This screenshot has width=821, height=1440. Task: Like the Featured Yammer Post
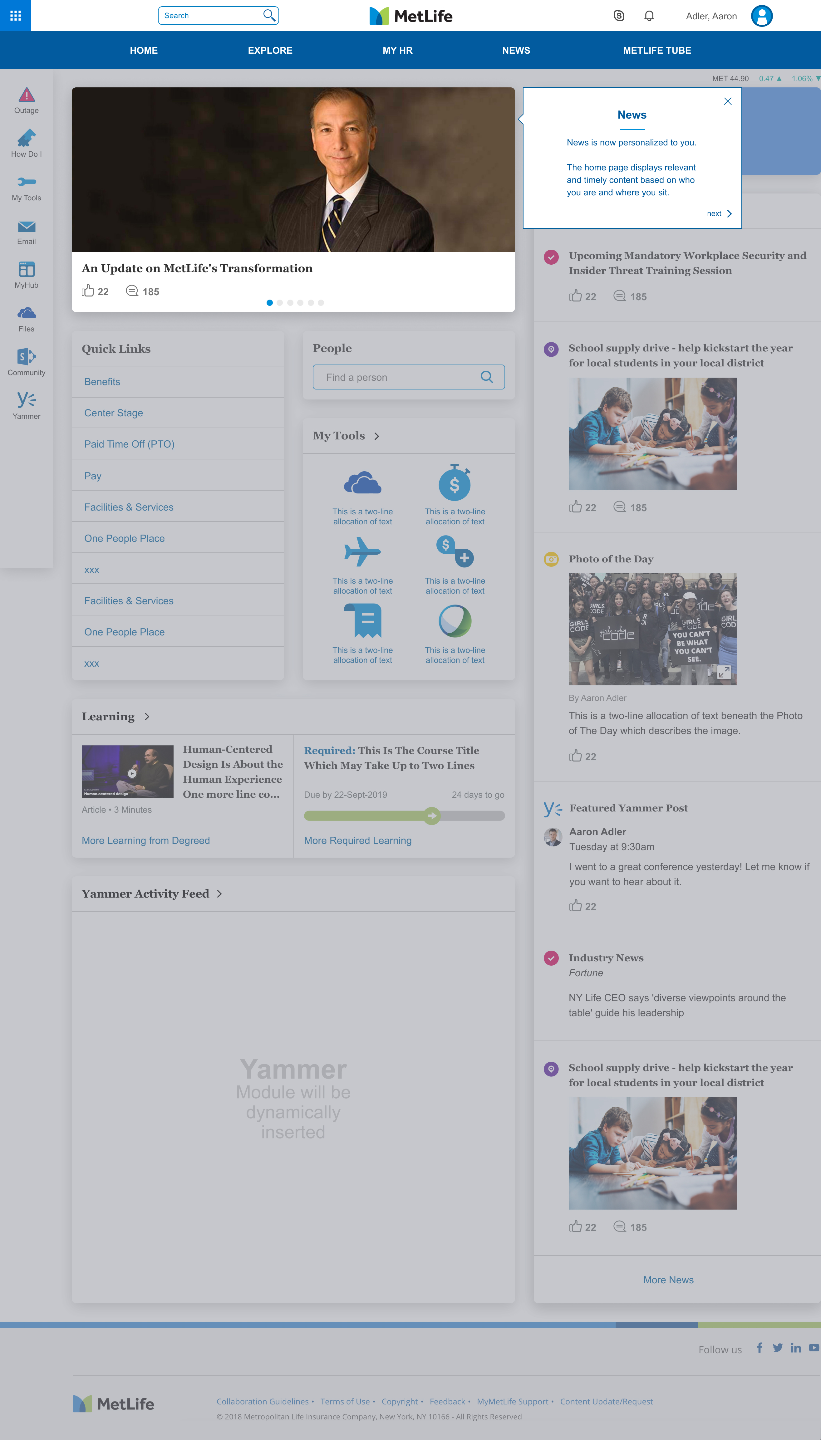[x=575, y=906]
